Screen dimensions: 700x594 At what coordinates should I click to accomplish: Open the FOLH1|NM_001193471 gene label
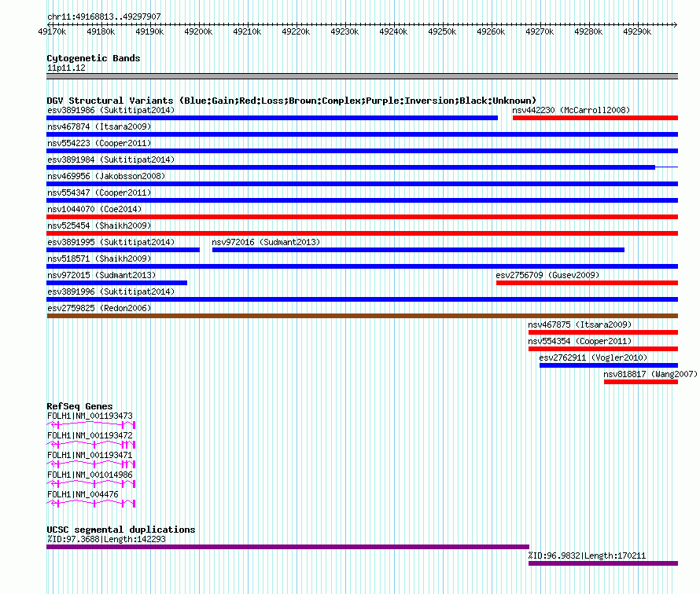click(x=90, y=455)
